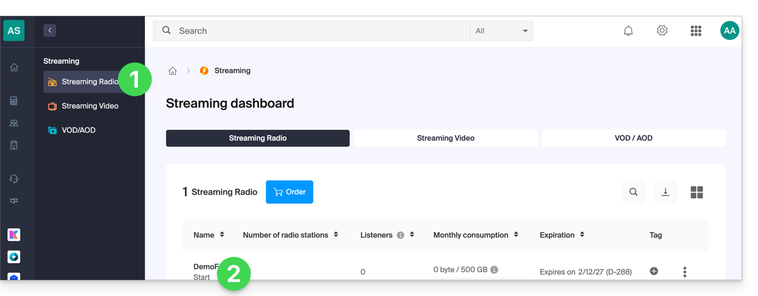This screenshot has height=296, width=758.
Task: Go to home icon in left rail
Action: click(x=14, y=67)
